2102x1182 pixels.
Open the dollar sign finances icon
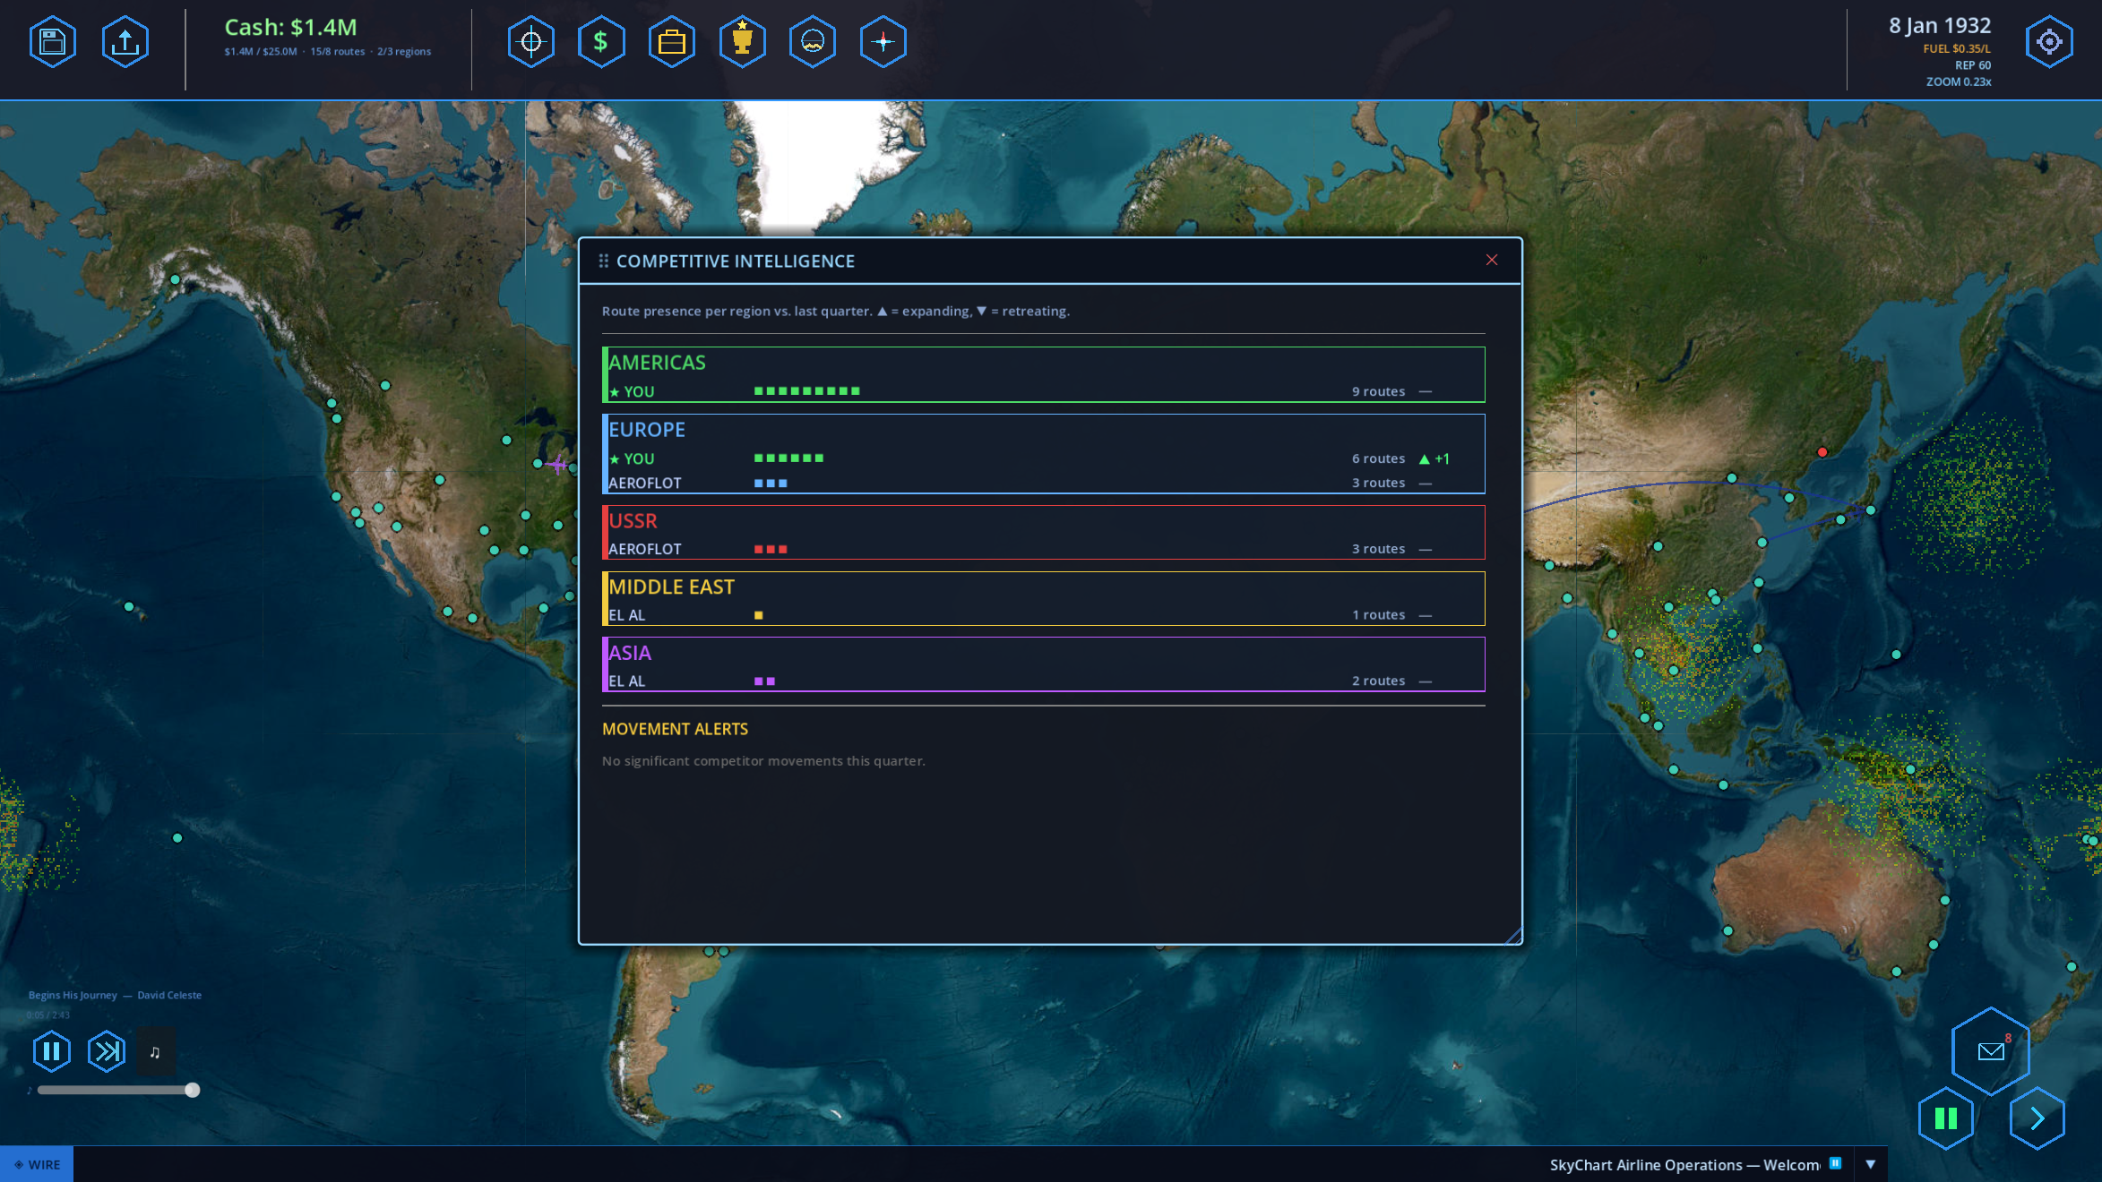click(x=600, y=41)
